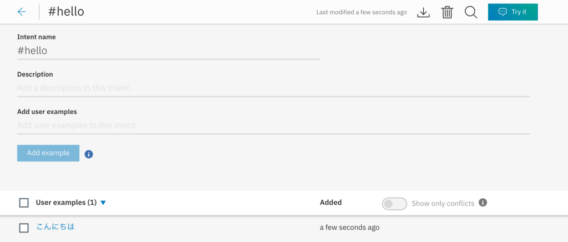Check the こんにちは example checkbox
Image resolution: width=568 pixels, height=242 pixels.
click(24, 228)
